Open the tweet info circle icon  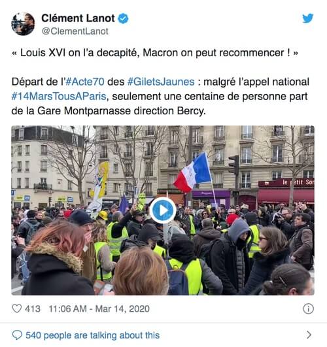(x=309, y=308)
